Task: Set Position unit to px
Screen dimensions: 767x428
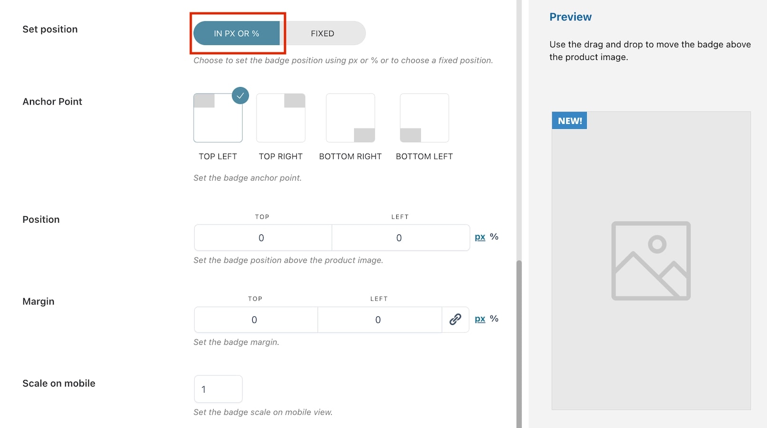Action: coord(480,237)
